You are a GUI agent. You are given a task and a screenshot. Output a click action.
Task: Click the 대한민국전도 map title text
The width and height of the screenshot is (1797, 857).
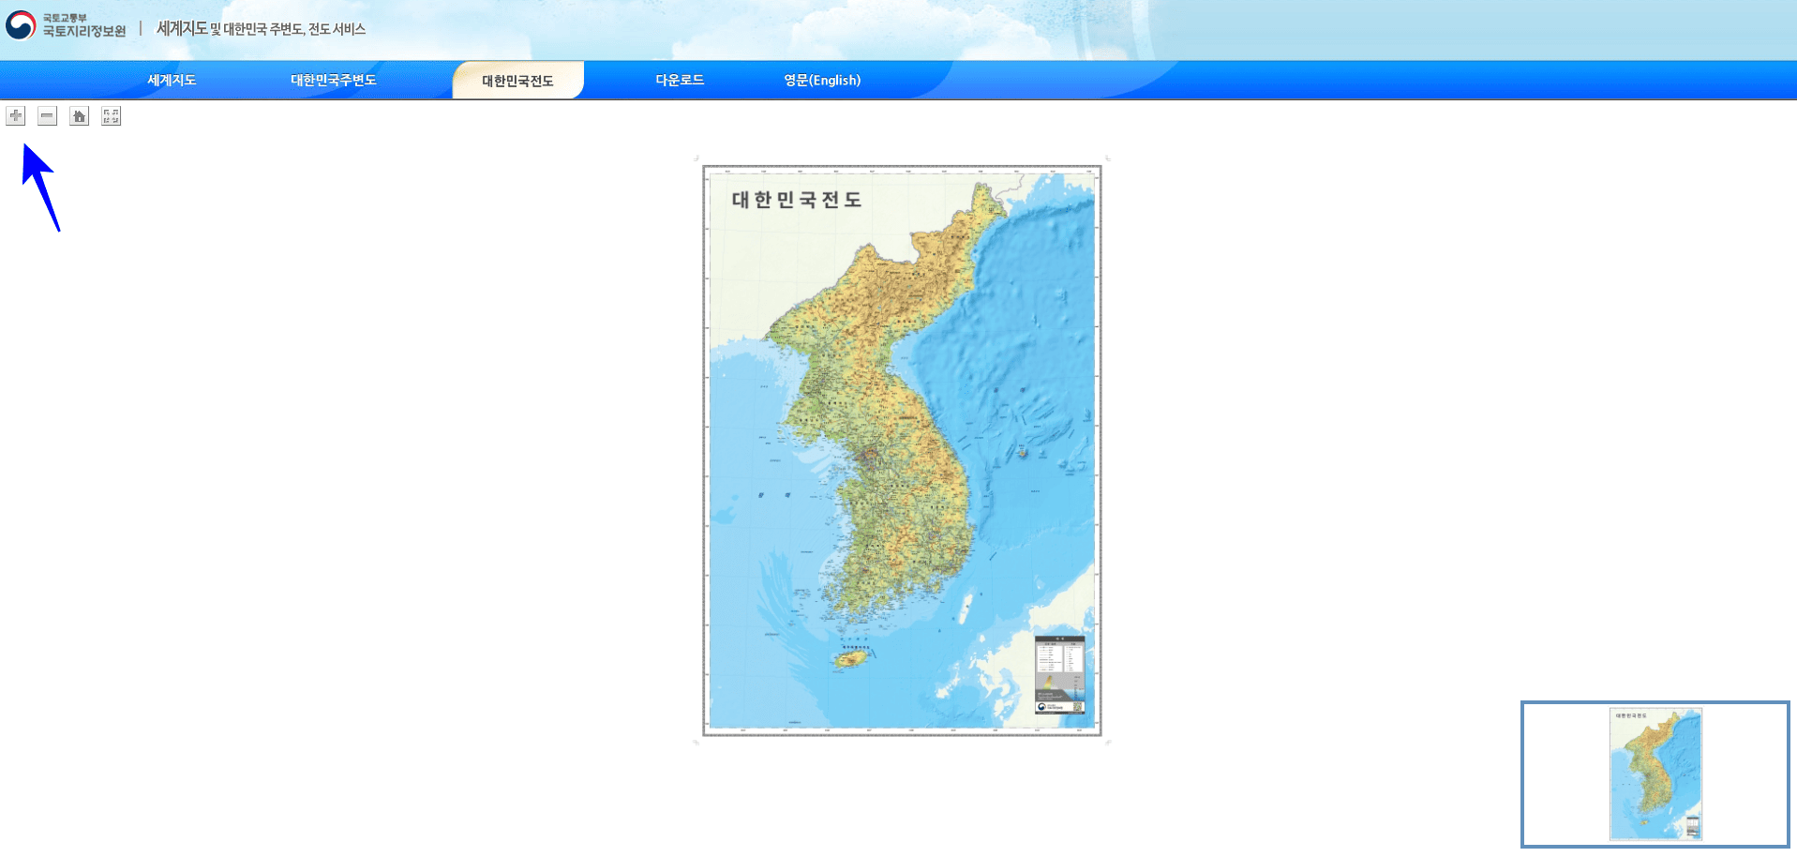[x=797, y=200]
